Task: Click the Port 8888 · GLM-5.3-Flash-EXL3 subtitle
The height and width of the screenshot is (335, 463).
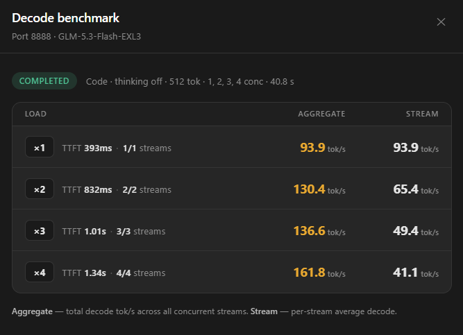Action: [76, 37]
